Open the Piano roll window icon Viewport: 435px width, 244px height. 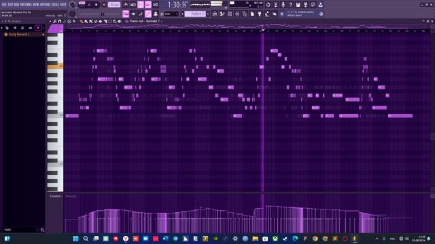pos(222,14)
